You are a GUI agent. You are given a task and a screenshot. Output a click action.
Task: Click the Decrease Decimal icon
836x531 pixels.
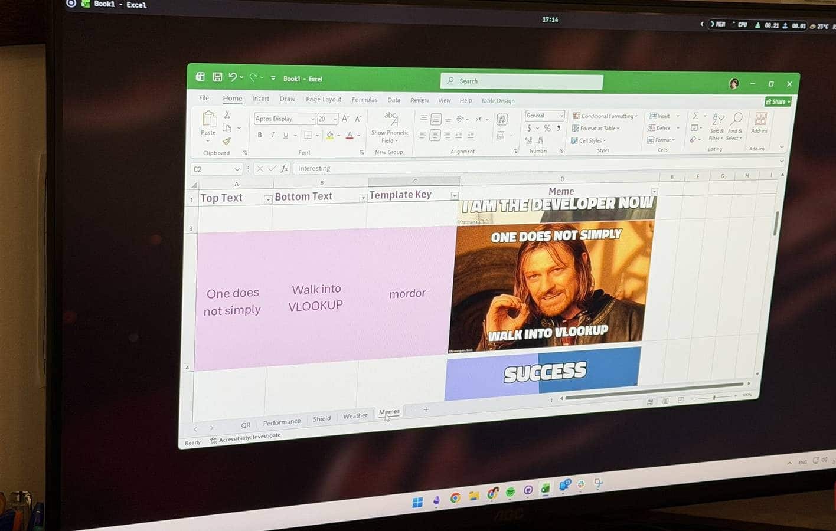tap(540, 140)
